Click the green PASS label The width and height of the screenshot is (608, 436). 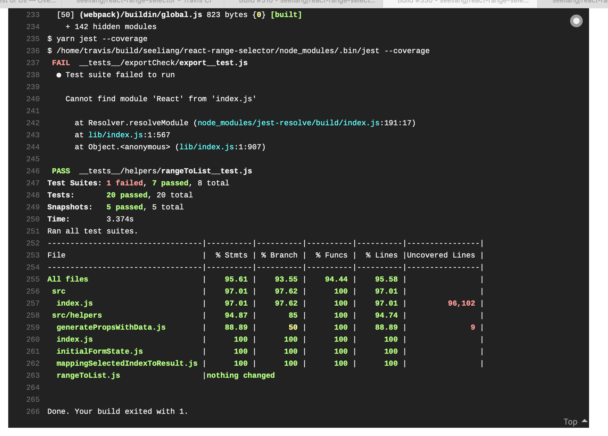click(x=61, y=171)
